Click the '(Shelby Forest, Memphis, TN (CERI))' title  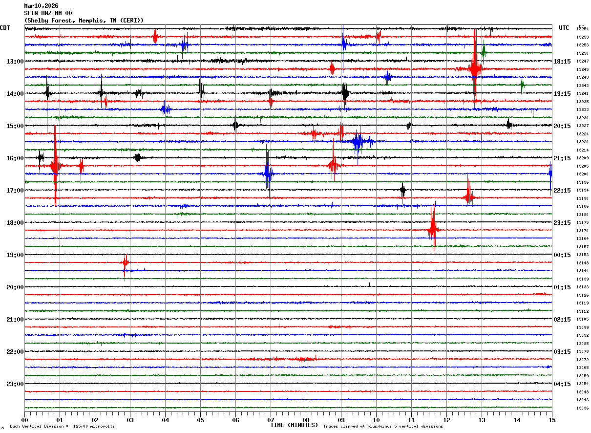point(84,21)
